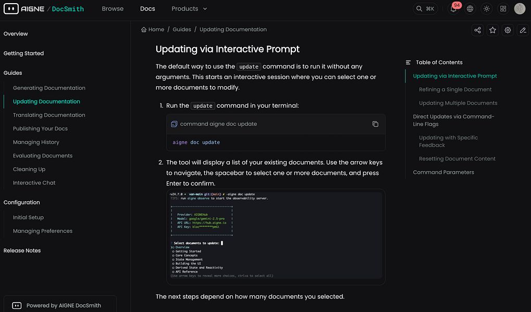
Task: Go to the Home breadcrumb link
Action: (x=153, y=30)
